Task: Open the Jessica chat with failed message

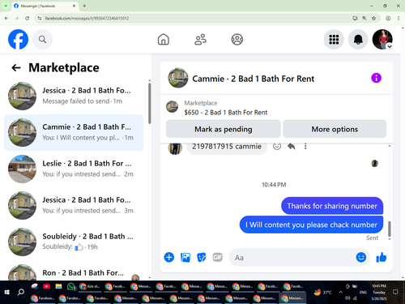Action: 74,96
